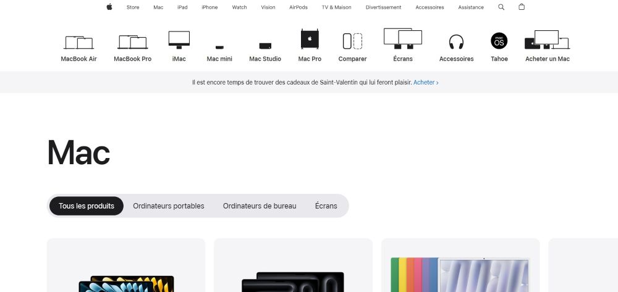Viewport: 618px width, 292px height.
Task: Open the Store menu
Action: pos(133,7)
